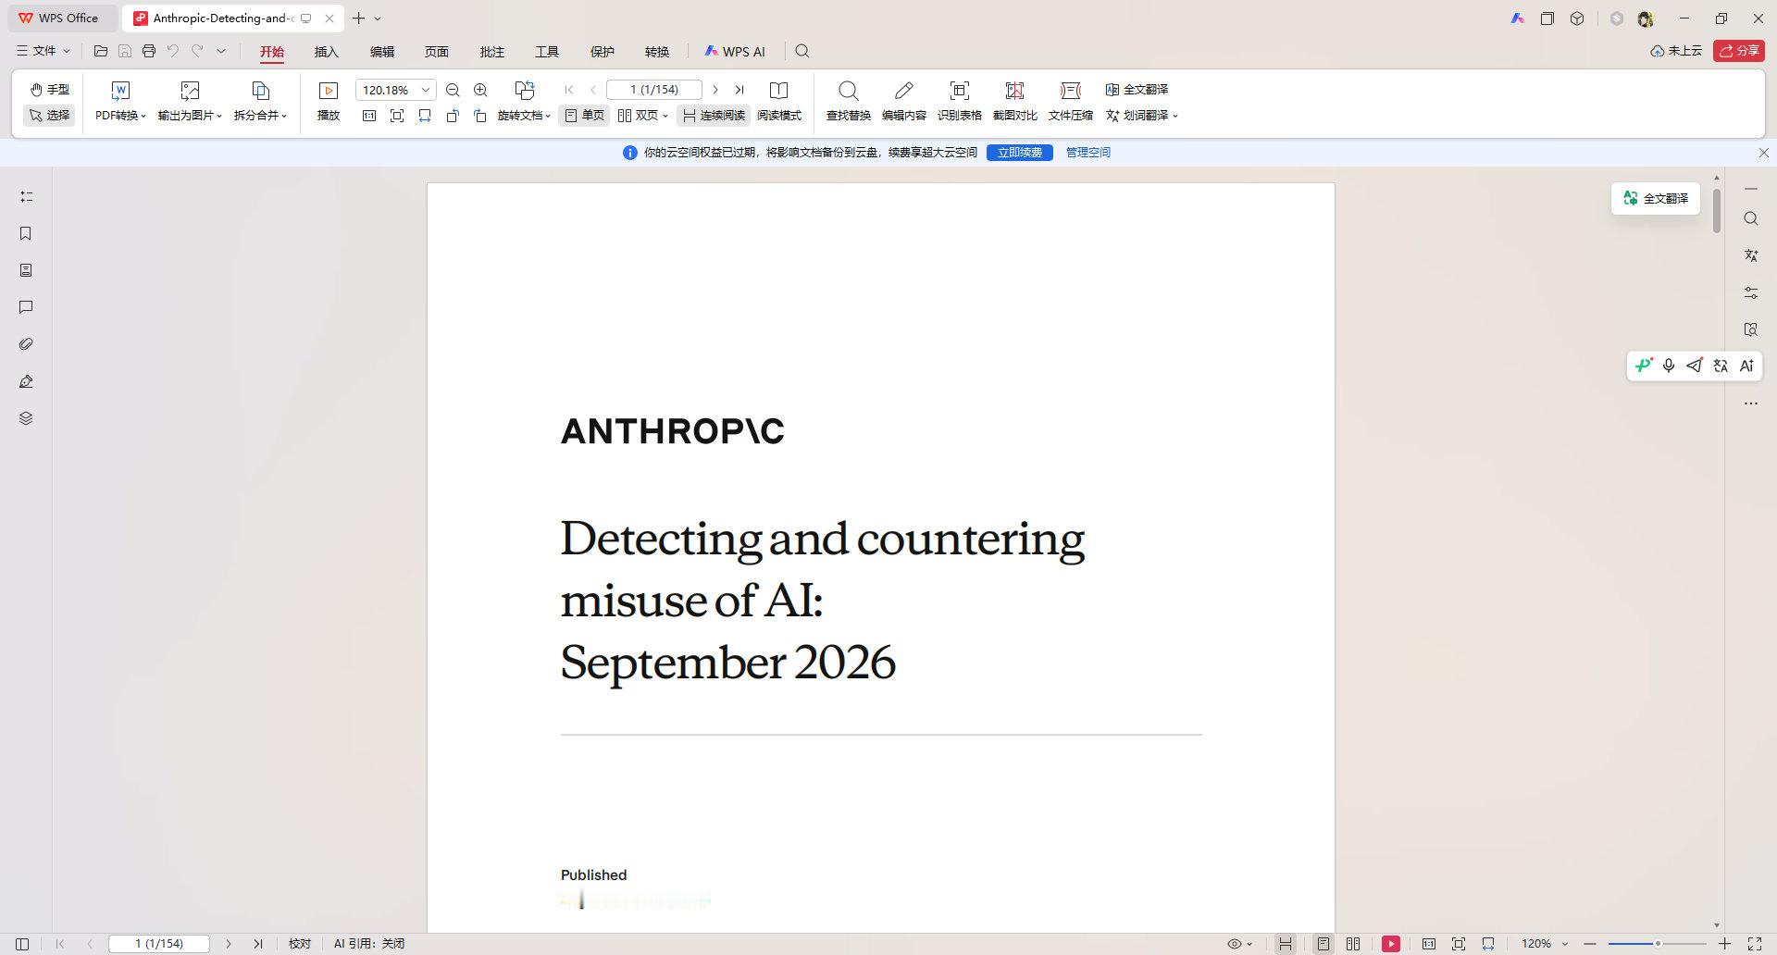Image resolution: width=1777 pixels, height=955 pixels.
Task: Click 校对 proofread in the status bar
Action: (x=300, y=944)
